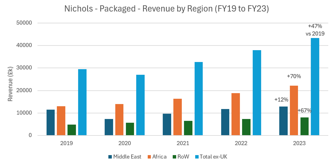332x166 pixels.
Task: Click the Total ex-UK legend color swatch
Action: coord(196,157)
